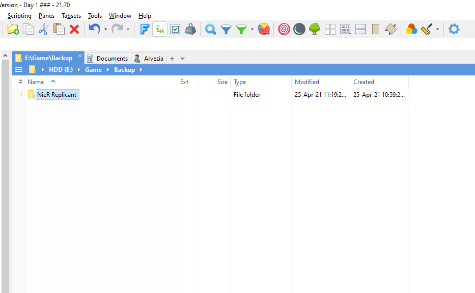The image size is (475, 293).
Task: Open the magnifier Find Files icon
Action: pos(210,29)
